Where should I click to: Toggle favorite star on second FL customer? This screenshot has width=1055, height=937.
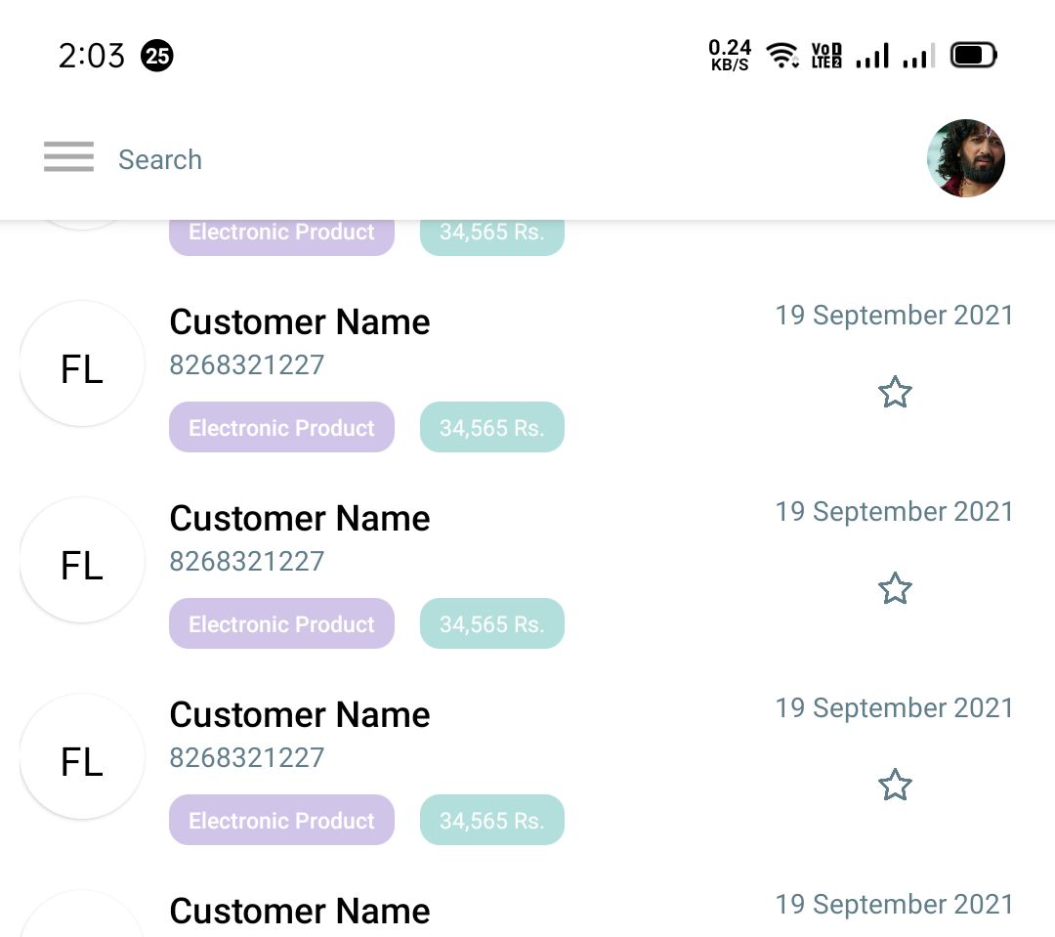pyautogui.click(x=895, y=589)
